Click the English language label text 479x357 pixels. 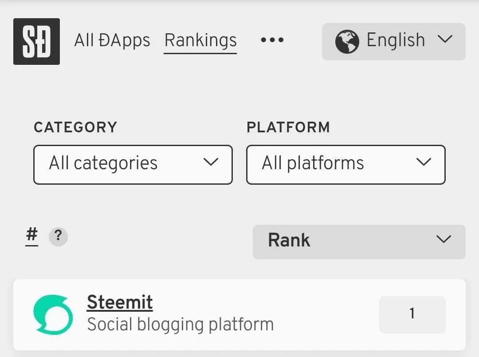tap(396, 40)
